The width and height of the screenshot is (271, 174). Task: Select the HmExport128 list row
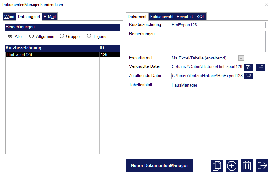(x=53, y=54)
